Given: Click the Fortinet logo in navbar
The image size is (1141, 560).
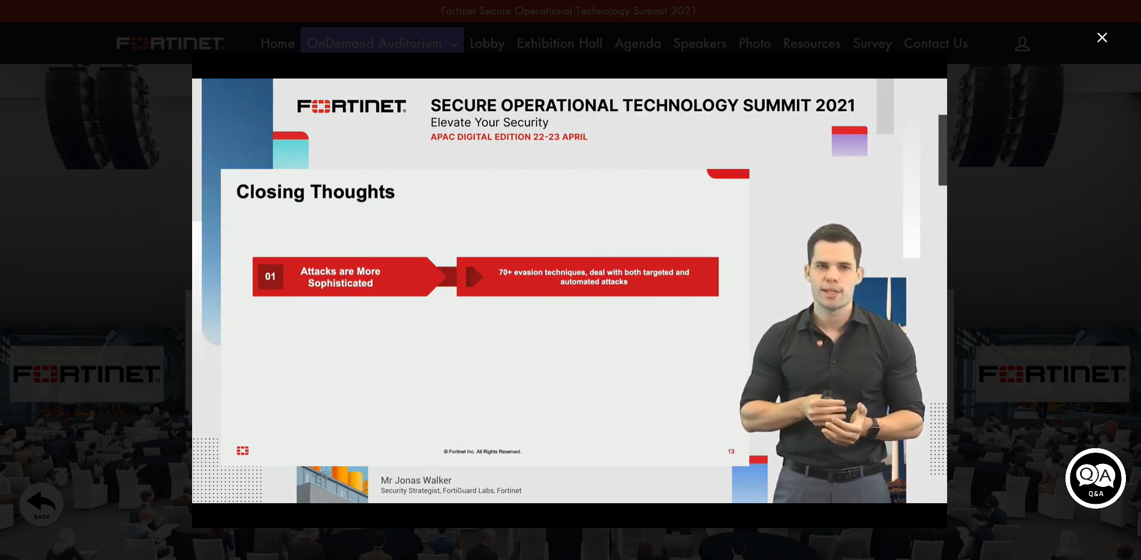Looking at the screenshot, I should point(170,43).
